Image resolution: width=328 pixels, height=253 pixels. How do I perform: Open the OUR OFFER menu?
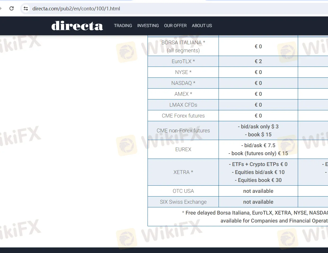(x=175, y=25)
